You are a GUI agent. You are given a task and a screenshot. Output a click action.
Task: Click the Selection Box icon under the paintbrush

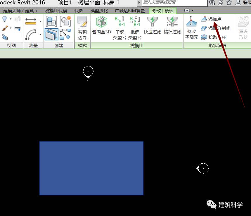pos(5,37)
